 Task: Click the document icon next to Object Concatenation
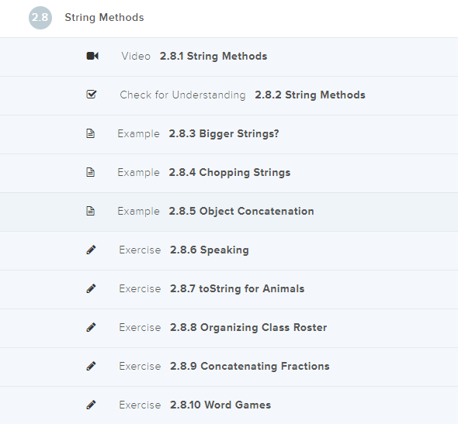coord(91,211)
